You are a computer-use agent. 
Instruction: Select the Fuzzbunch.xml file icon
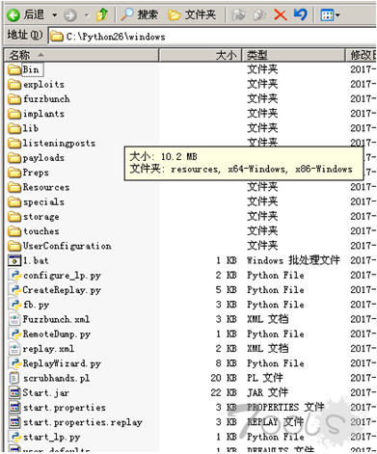[14, 319]
